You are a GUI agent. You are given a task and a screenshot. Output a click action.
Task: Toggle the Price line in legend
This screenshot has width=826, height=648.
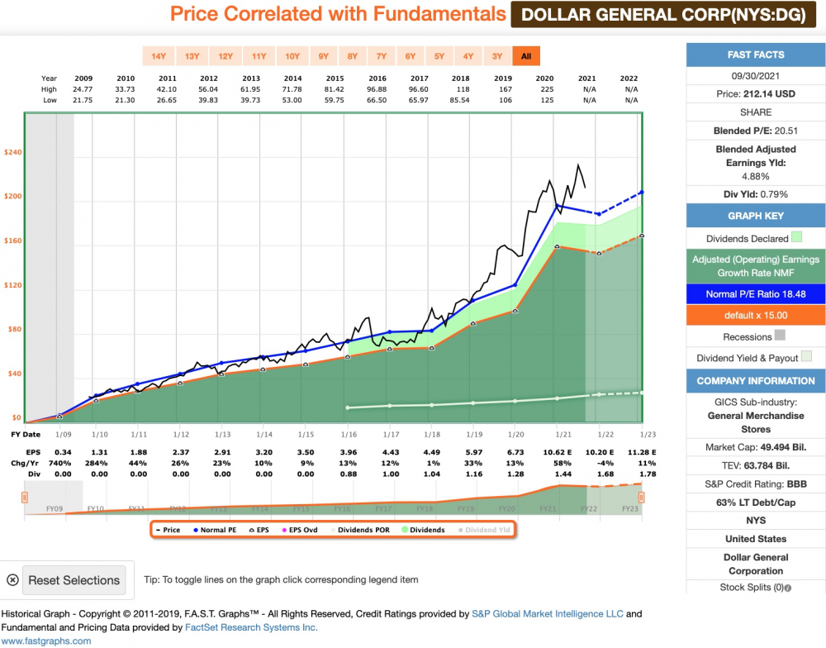pyautogui.click(x=168, y=530)
